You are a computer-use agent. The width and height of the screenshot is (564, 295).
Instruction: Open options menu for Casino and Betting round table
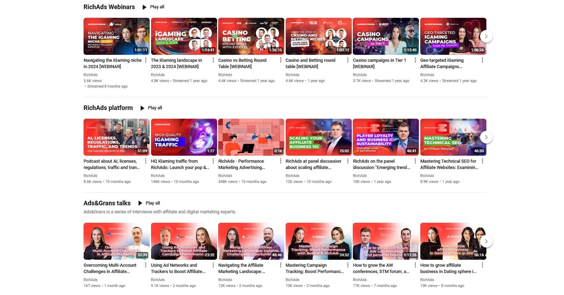click(348, 60)
